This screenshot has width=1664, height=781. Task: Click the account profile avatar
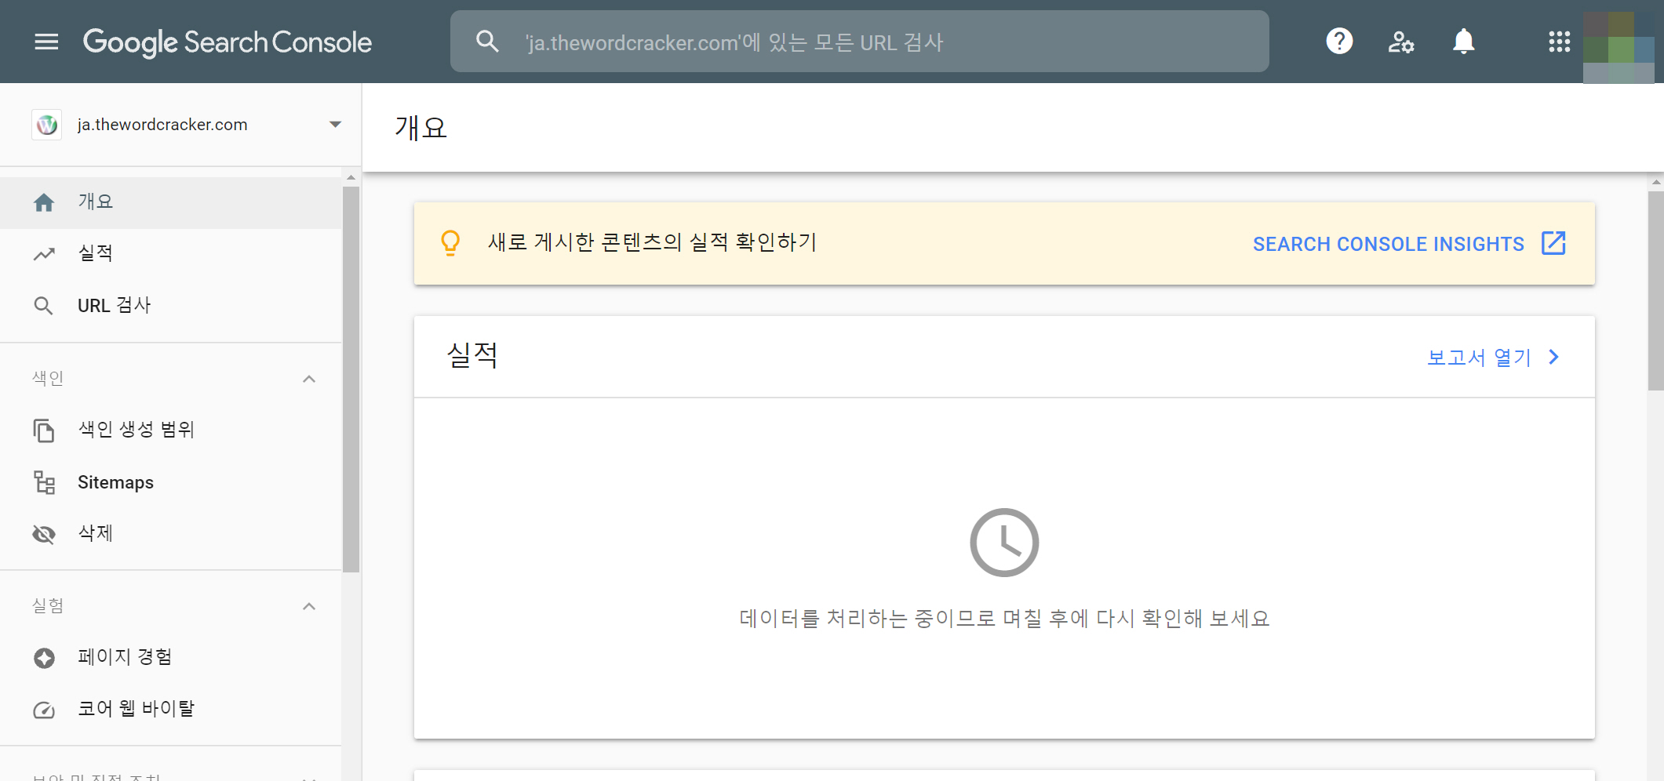(1618, 47)
